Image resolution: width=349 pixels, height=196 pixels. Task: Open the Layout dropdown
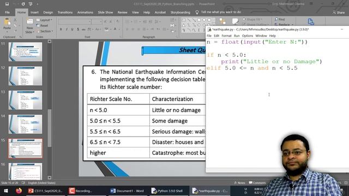(44, 20)
